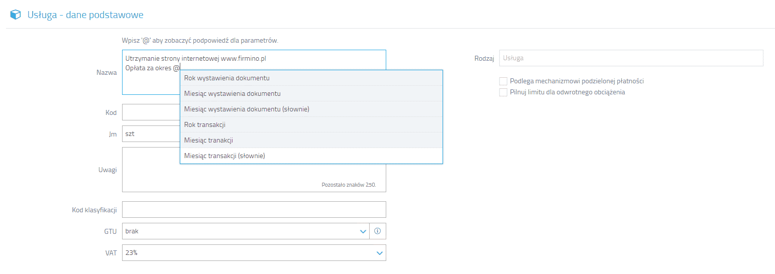Image resolution: width=775 pixels, height=274 pixels.
Task: Choose Miesiąc tranakcji suggestion
Action: [x=311, y=140]
